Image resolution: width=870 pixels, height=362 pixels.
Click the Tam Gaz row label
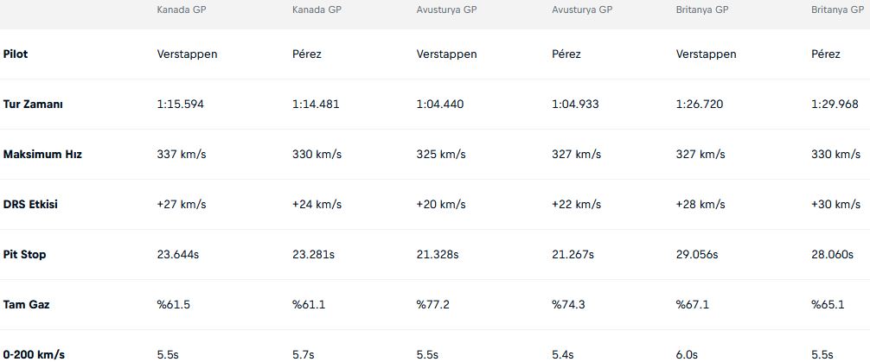click(x=26, y=304)
